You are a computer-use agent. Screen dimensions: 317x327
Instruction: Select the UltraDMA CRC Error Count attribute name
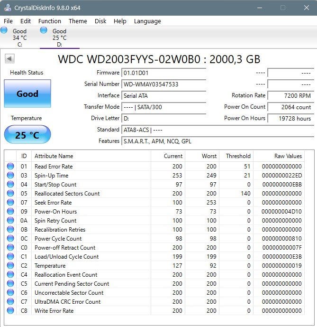point(67,302)
